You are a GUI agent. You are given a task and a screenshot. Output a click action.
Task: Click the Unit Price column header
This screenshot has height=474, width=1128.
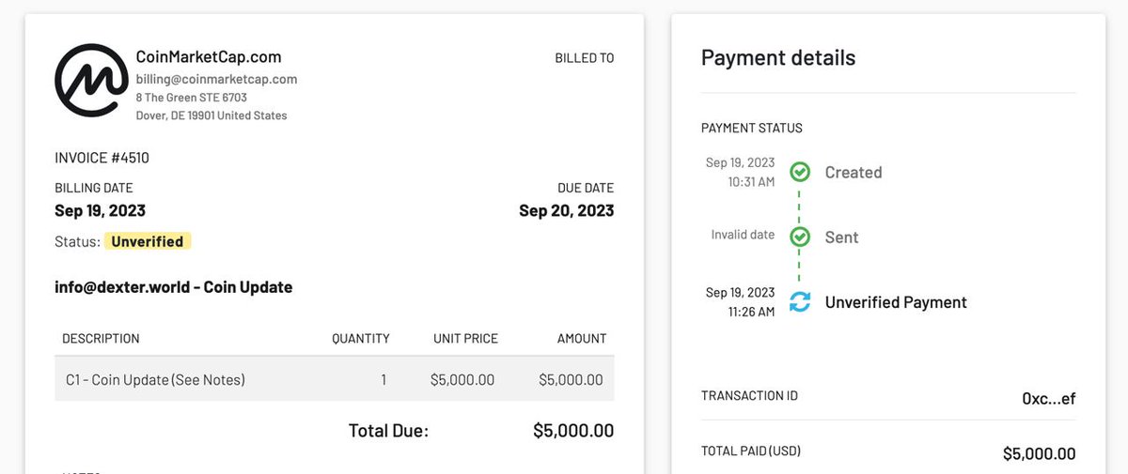click(465, 338)
